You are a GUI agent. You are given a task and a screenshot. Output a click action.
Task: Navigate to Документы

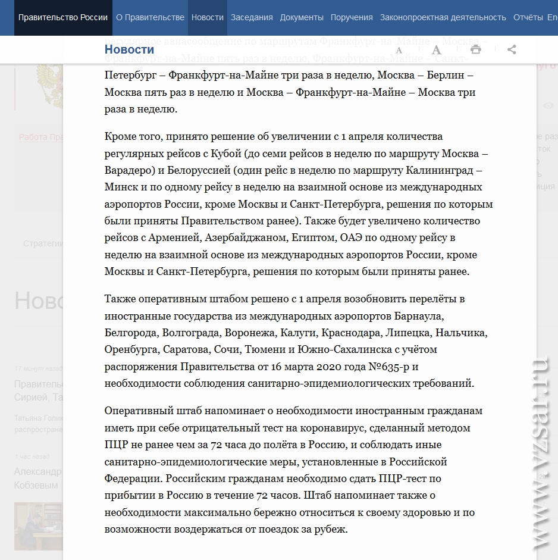coord(302,17)
